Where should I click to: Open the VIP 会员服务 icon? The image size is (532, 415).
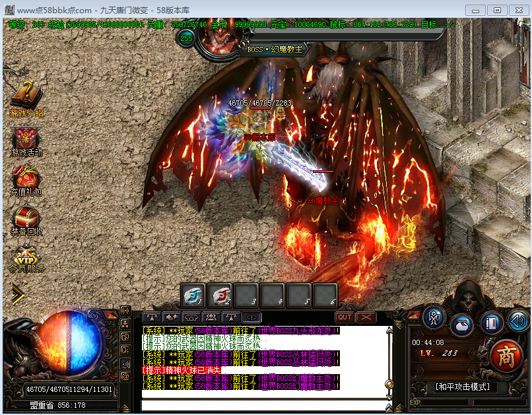(x=26, y=259)
